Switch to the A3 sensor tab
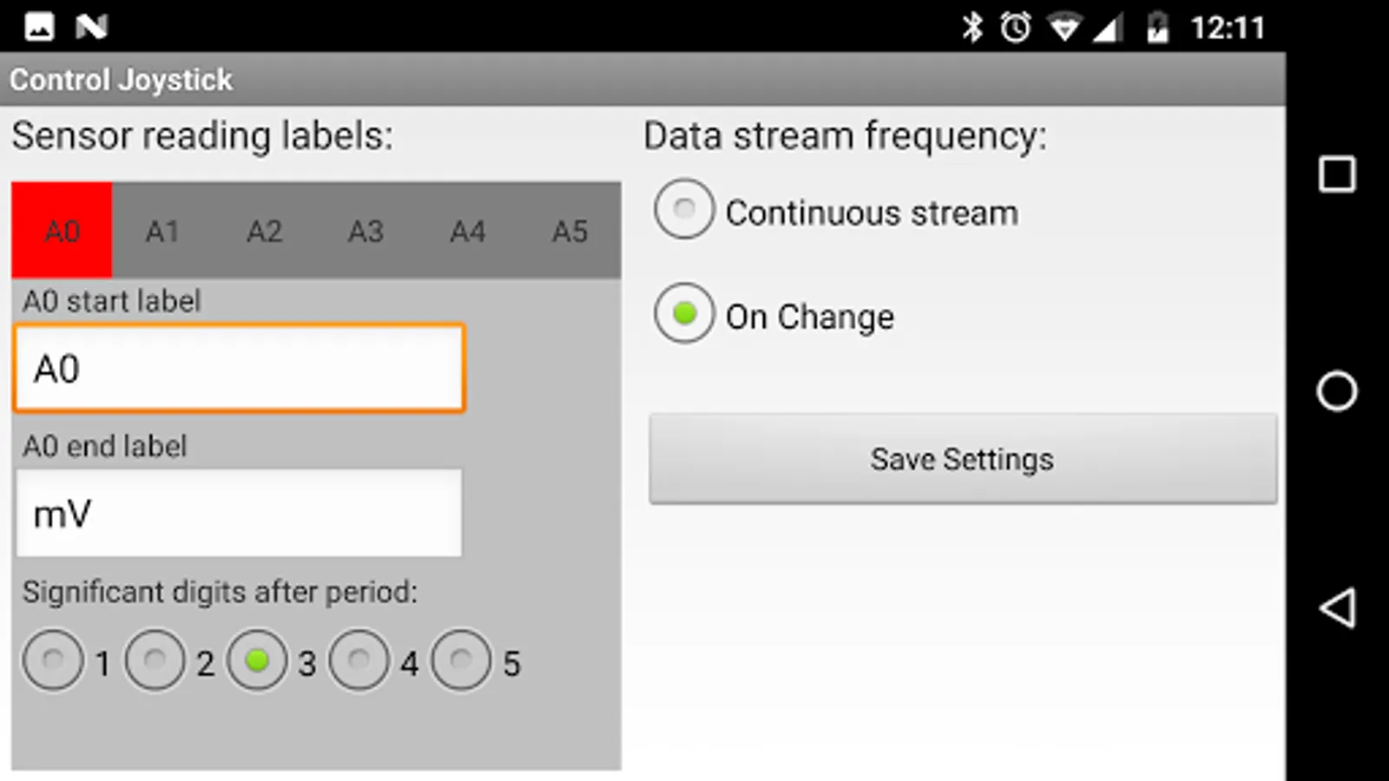Image resolution: width=1389 pixels, height=781 pixels. 365,232
